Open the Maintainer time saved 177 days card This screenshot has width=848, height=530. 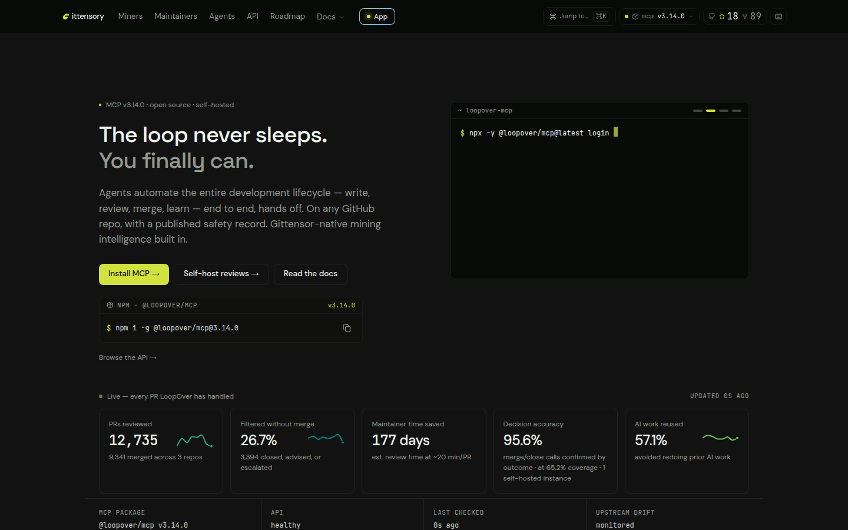[424, 451]
